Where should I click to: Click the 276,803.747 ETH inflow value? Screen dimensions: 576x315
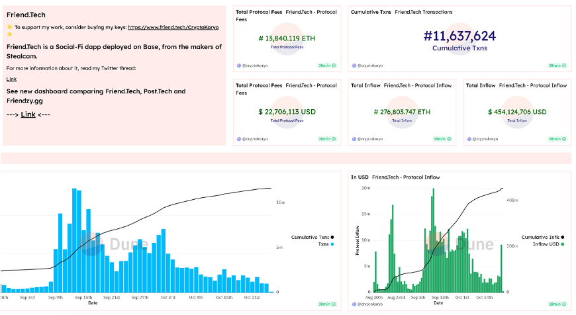click(402, 112)
